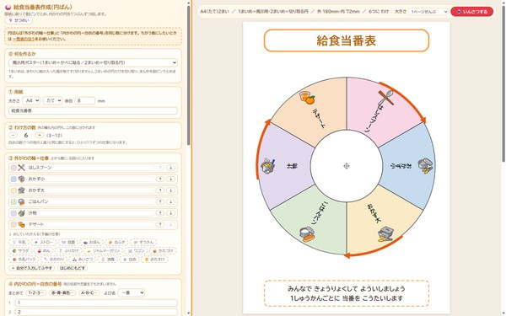Click the dessert orange icon on the wheel
The width and height of the screenshot is (506, 316).
point(307,98)
